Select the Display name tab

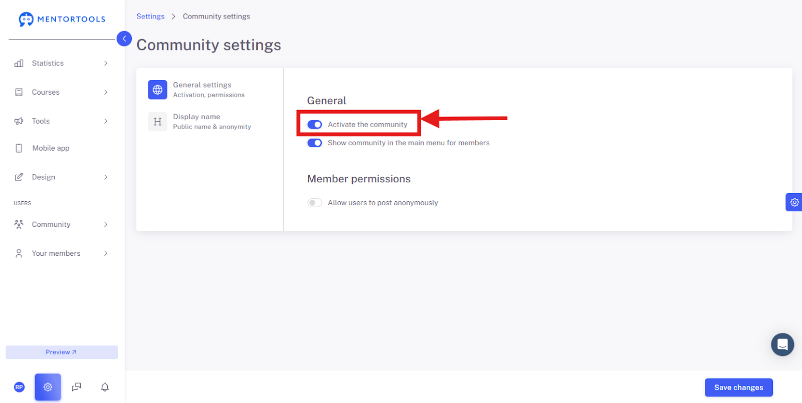(x=210, y=122)
